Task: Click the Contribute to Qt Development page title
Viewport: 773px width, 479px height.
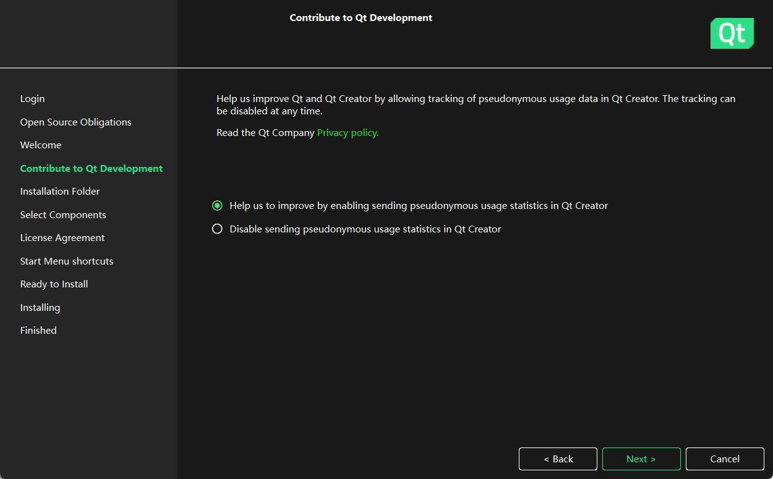Action: (x=361, y=18)
